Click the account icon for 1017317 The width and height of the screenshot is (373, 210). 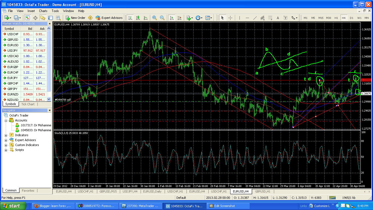tap(17, 125)
